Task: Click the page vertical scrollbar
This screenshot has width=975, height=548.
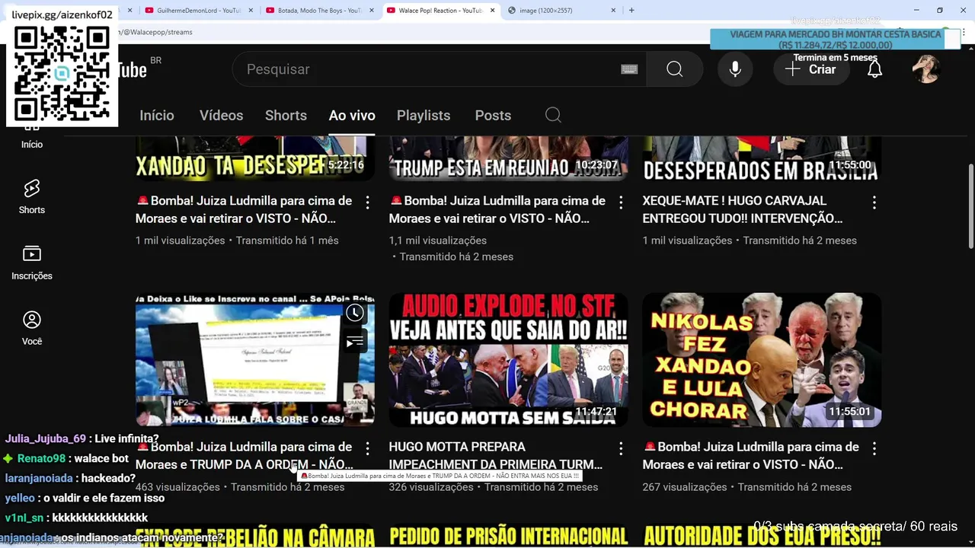Action: [x=970, y=205]
